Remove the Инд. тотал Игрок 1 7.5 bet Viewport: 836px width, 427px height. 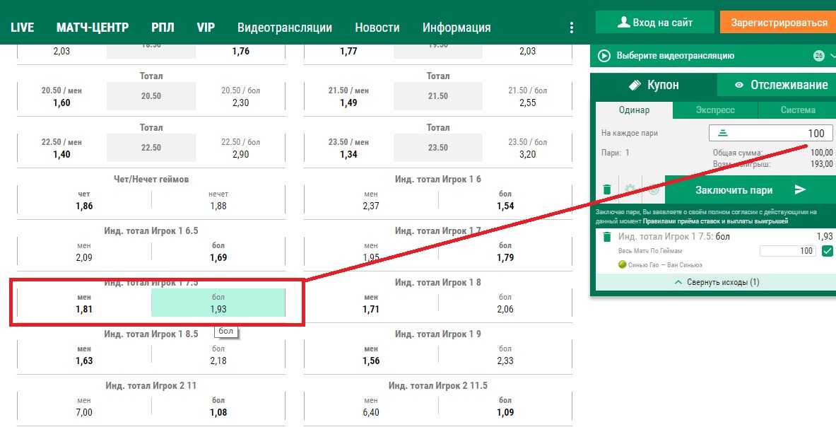click(x=607, y=236)
